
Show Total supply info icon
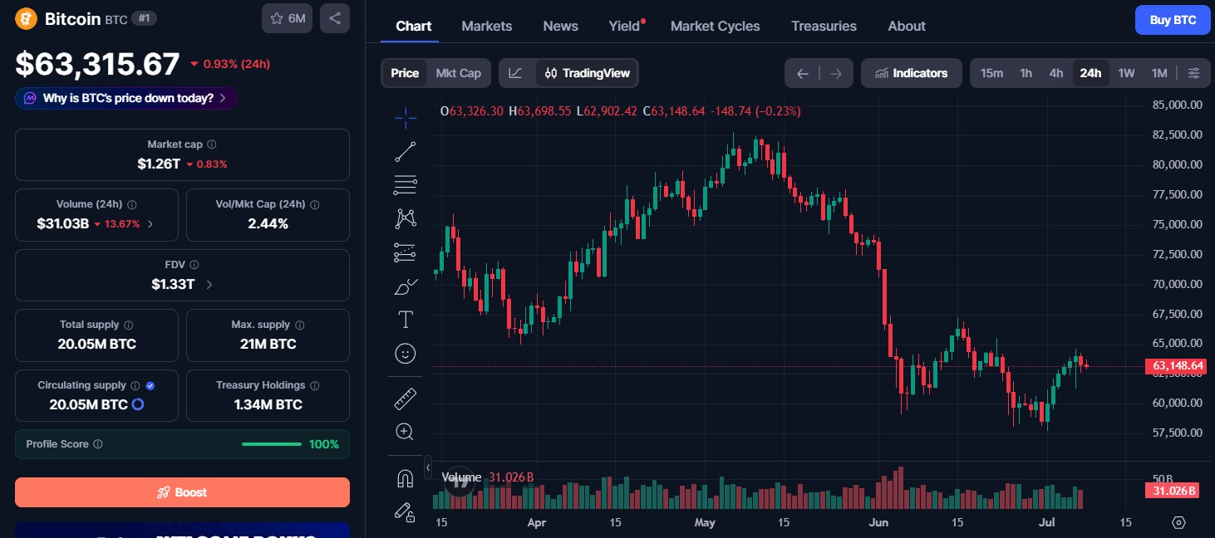click(129, 325)
